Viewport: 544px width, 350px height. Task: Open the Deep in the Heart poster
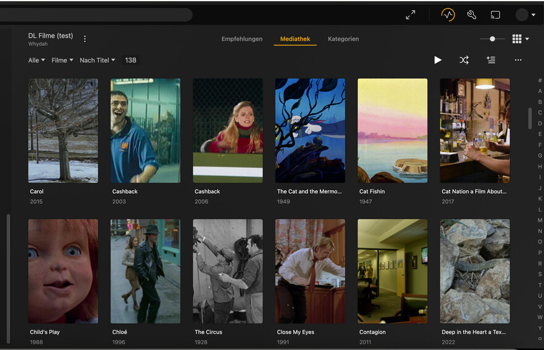[x=475, y=271]
